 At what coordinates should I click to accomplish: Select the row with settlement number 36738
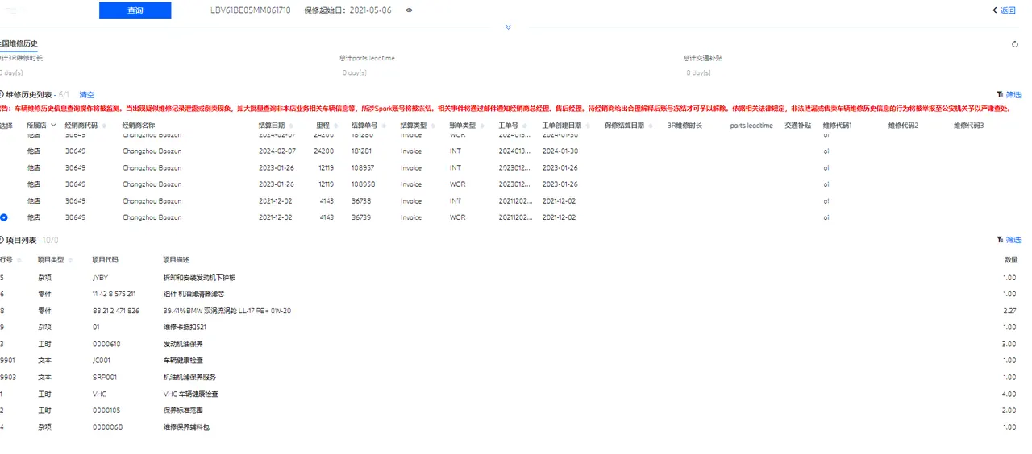[516, 201]
